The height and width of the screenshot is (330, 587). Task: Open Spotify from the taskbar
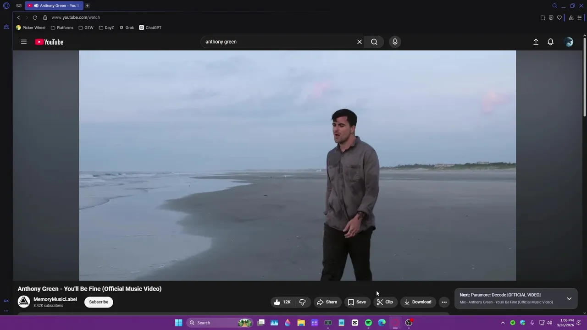368,323
